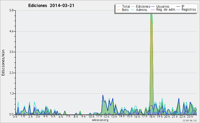Click the orange Bots legend color line
Image resolution: width=200 pixels, height=123 pixels.
click(x=118, y=10)
